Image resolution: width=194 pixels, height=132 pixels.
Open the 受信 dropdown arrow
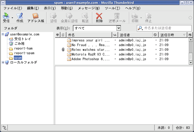[12, 18]
